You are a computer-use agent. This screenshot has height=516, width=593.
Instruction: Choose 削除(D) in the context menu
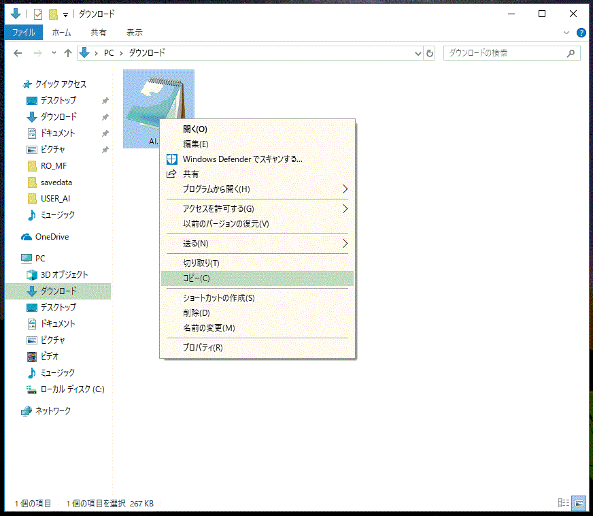[x=257, y=313]
